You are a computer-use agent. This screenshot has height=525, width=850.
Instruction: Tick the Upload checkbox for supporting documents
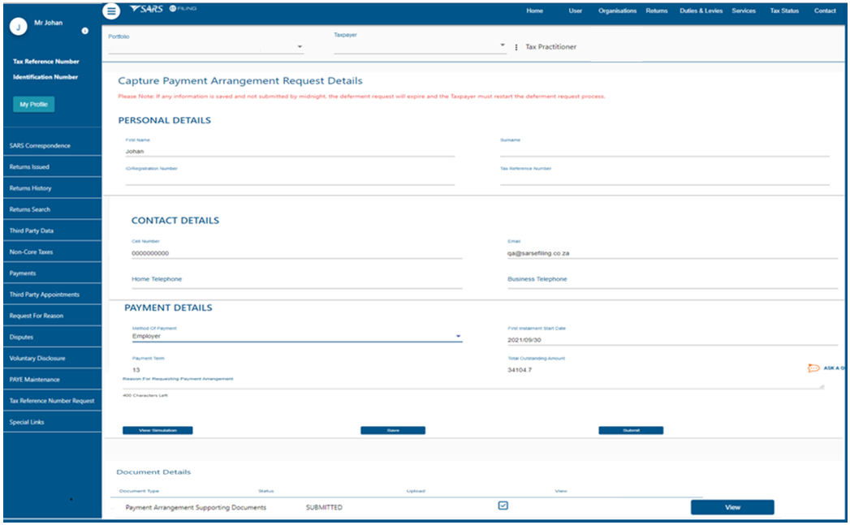(x=503, y=506)
